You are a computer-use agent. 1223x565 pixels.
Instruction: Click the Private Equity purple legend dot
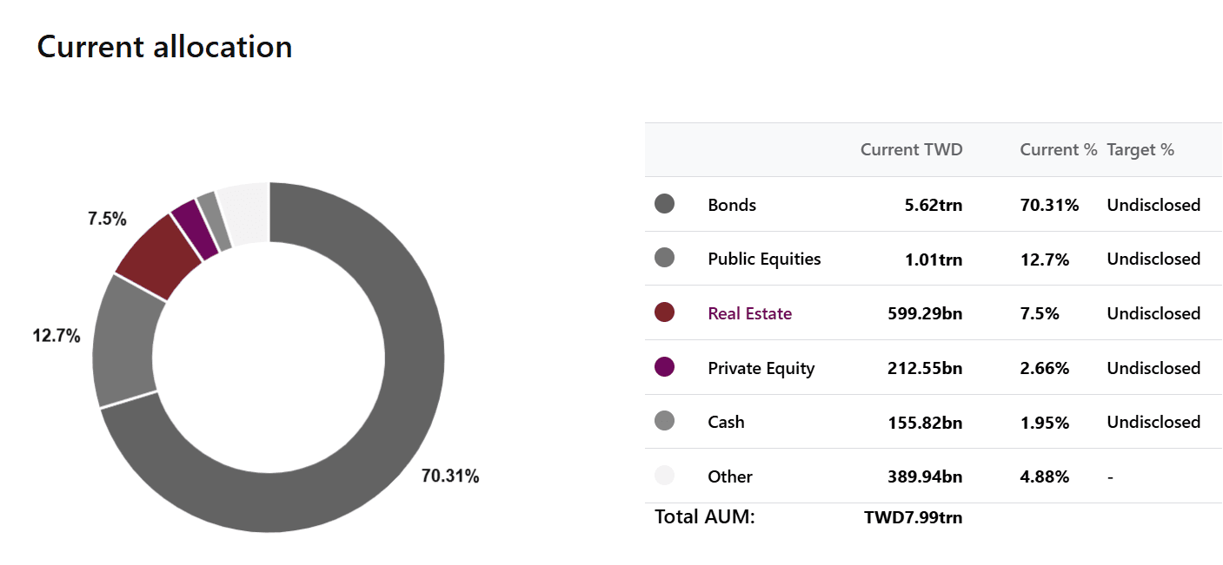[664, 367]
